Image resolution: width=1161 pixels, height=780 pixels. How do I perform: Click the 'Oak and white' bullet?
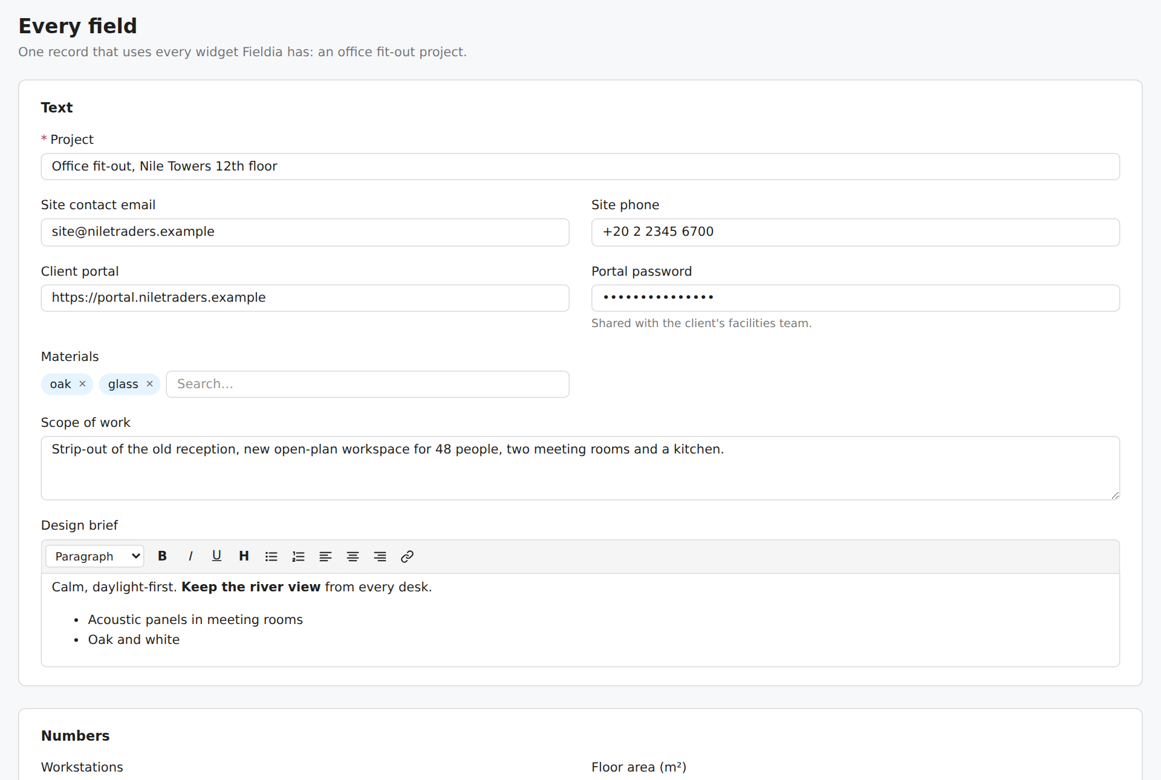(134, 640)
